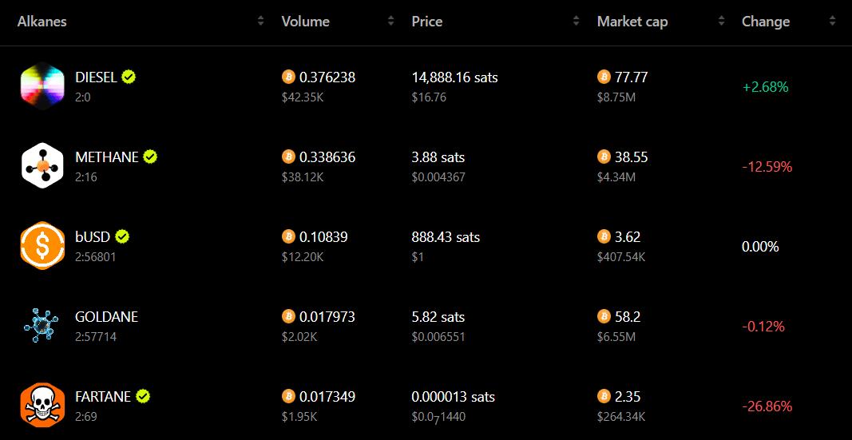Click the Volume column header label
Screen dimensions: 852x440
(x=305, y=22)
